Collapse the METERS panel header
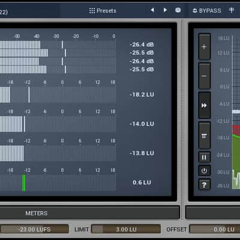Image resolution: width=240 pixels, height=240 pixels. tap(89, 213)
